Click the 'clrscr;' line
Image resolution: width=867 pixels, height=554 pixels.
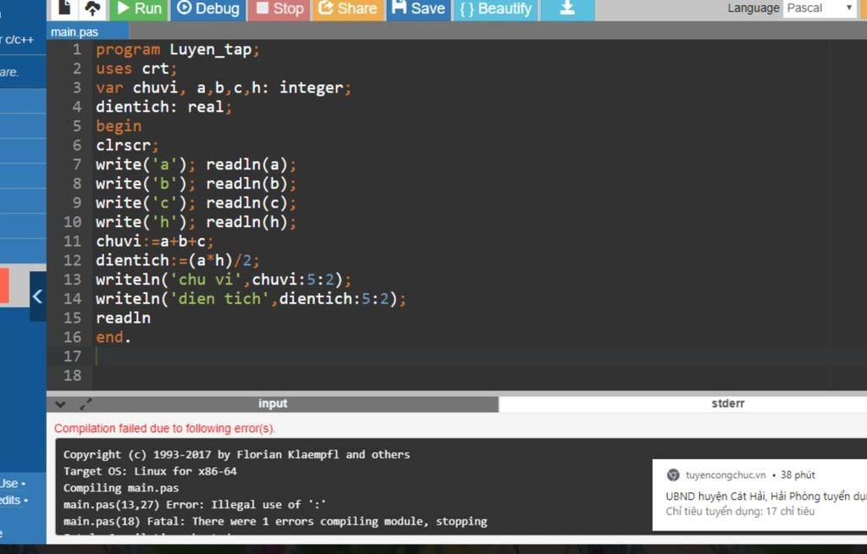(x=127, y=146)
